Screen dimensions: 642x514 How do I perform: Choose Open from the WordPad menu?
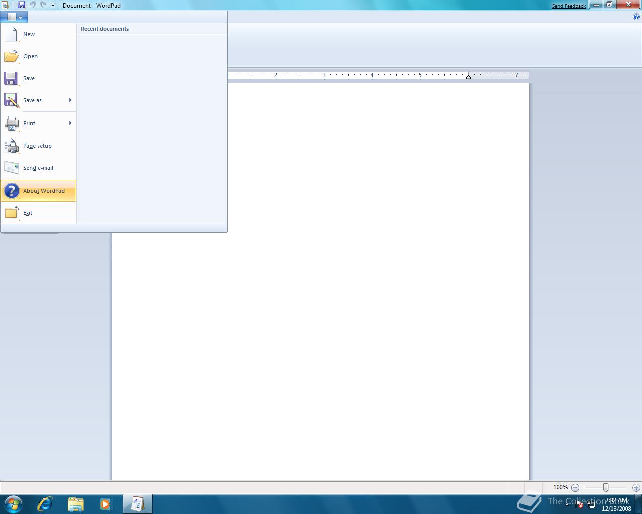38,56
